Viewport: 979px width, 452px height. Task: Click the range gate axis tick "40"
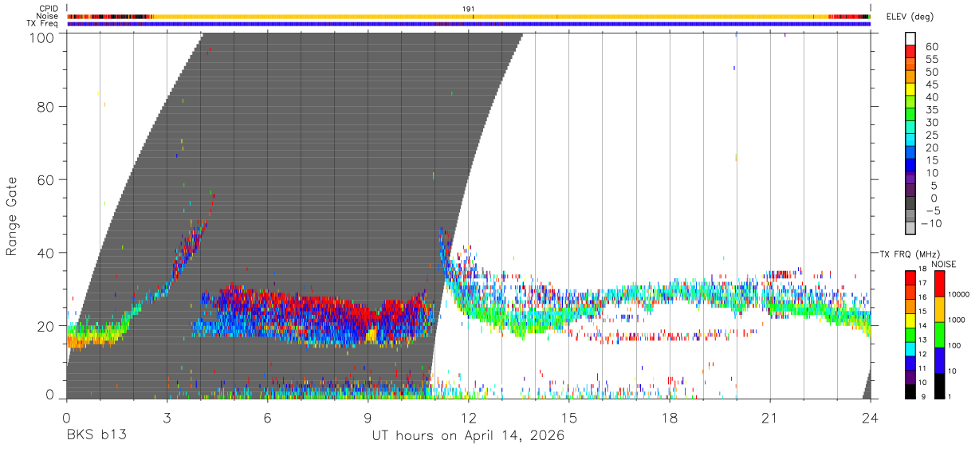click(x=46, y=253)
